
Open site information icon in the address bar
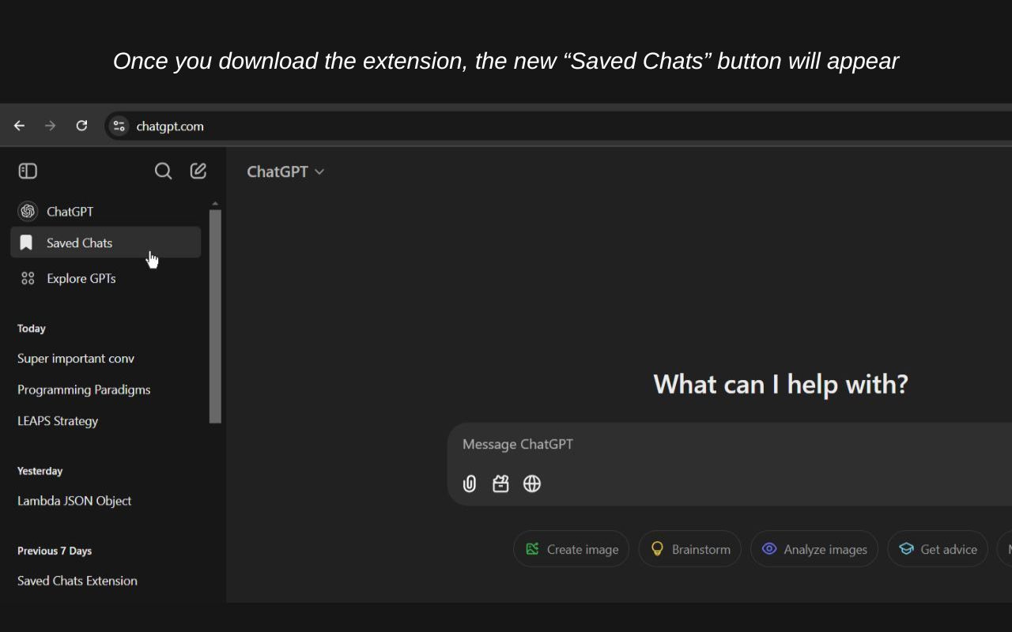point(119,125)
